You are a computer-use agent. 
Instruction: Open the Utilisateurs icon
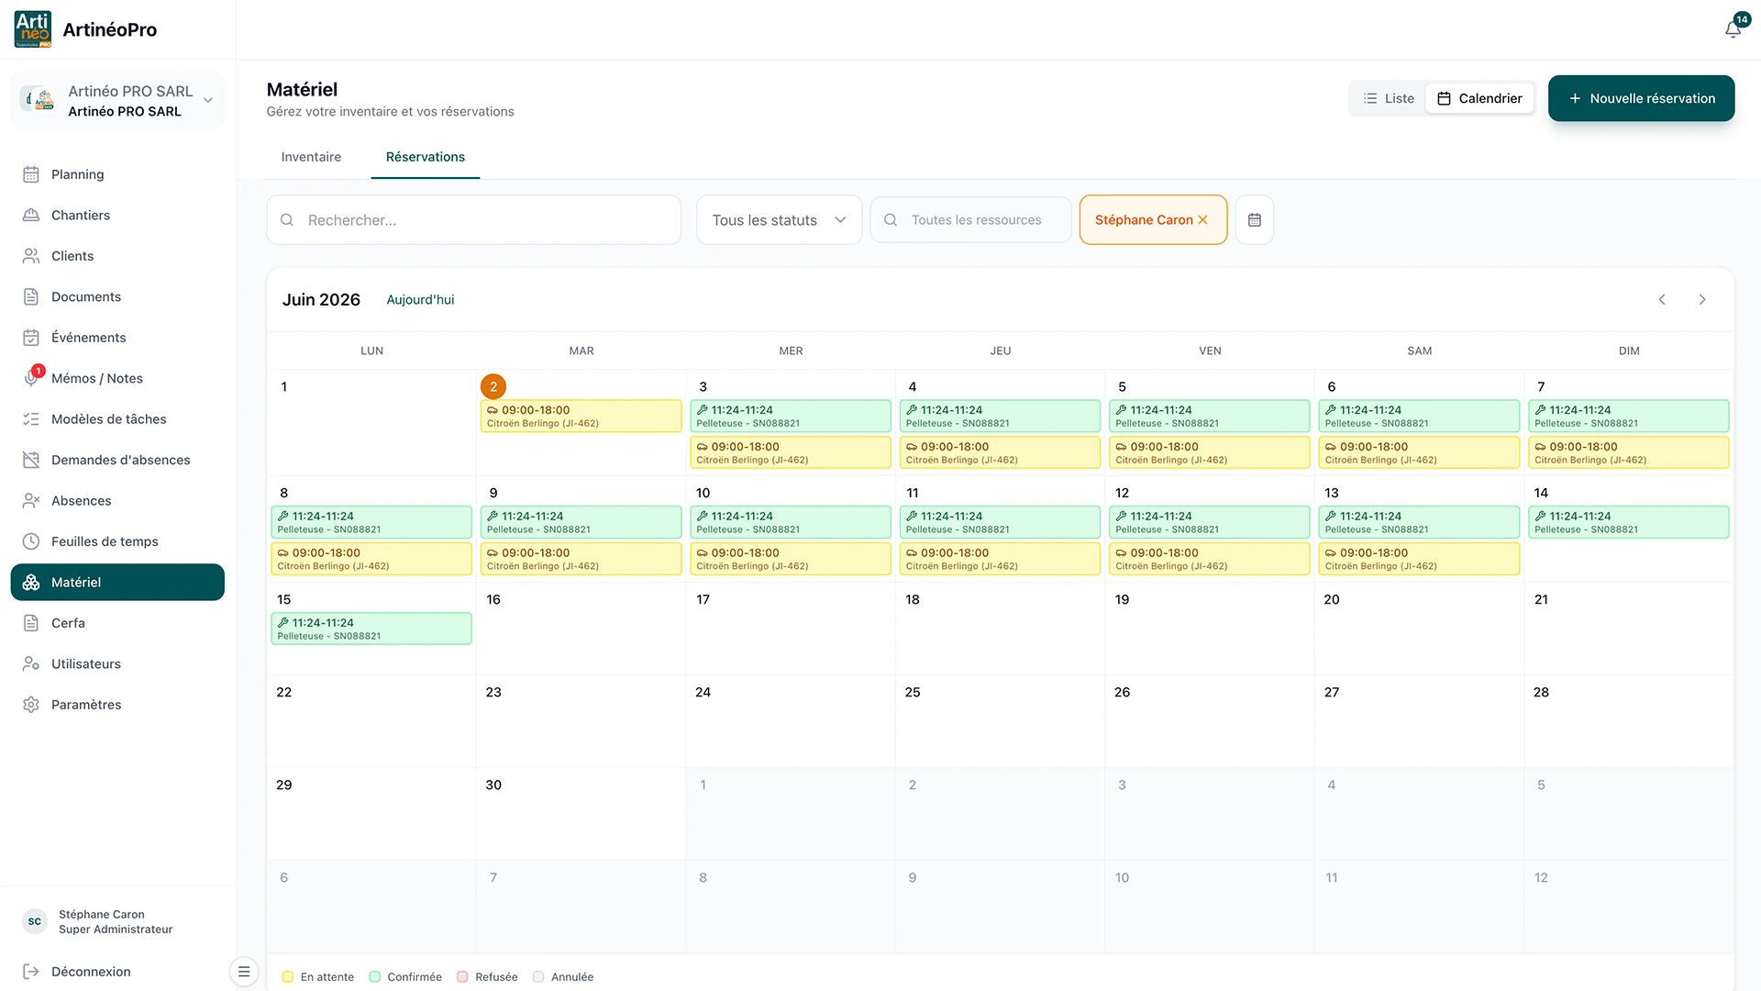pos(31,663)
